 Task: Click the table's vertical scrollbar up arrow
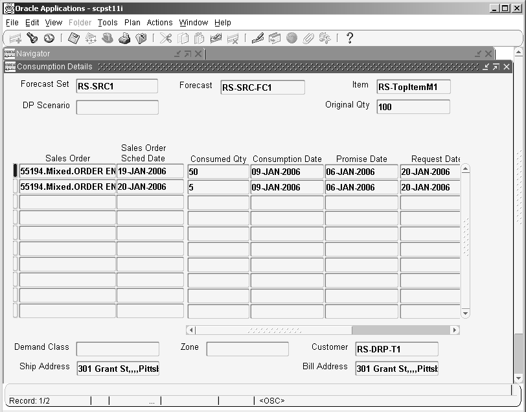coord(465,169)
